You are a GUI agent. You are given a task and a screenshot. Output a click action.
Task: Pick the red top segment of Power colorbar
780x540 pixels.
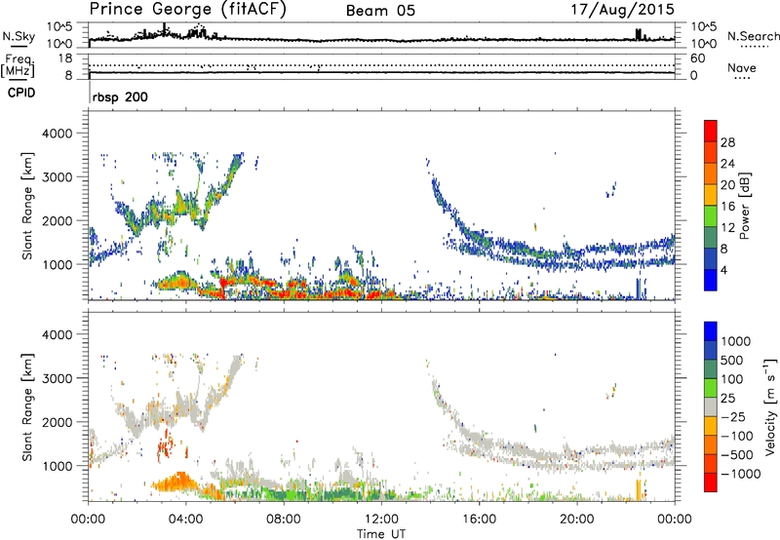[x=711, y=132]
